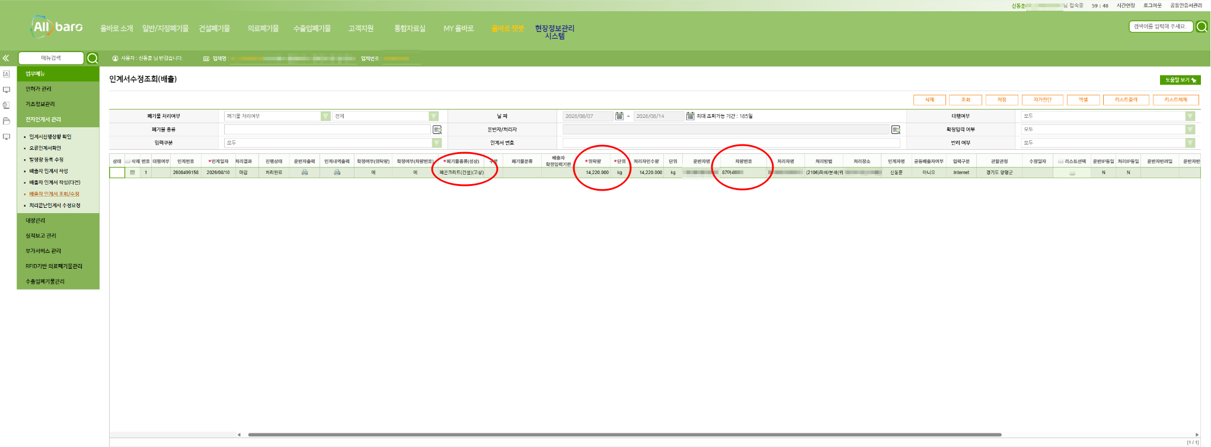Tick the 삭제 checkbox in row 1
This screenshot has height=447, width=1211.
pyautogui.click(x=133, y=172)
